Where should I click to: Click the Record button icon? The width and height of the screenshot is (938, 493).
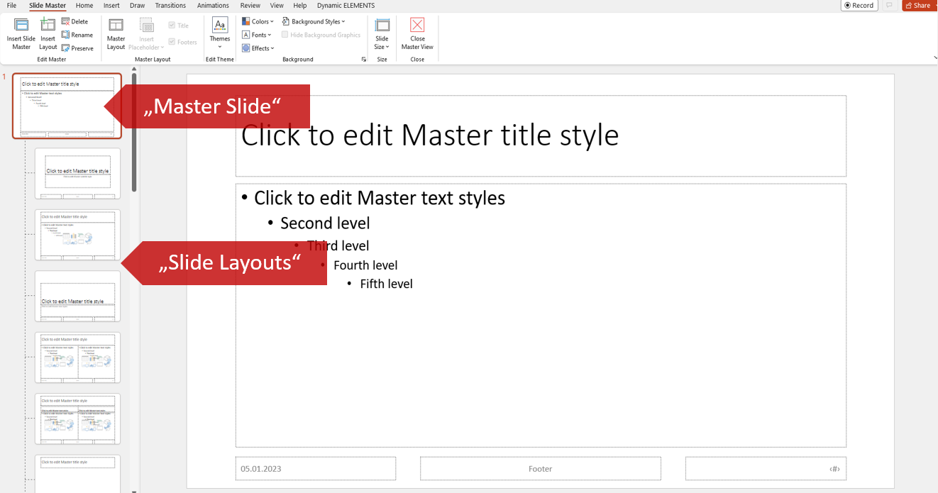pyautogui.click(x=847, y=6)
